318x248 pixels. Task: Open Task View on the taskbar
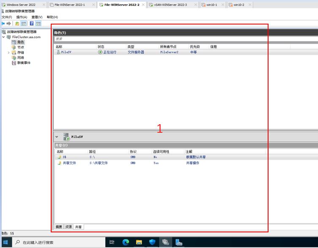(x=112, y=242)
